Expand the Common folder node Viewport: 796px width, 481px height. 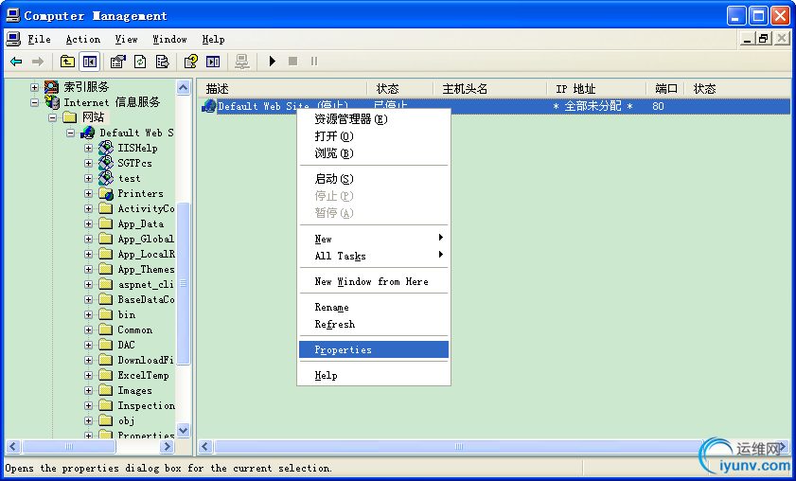(x=88, y=330)
